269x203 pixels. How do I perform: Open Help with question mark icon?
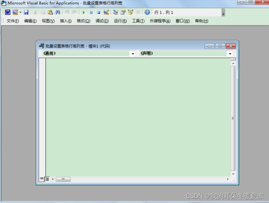(147, 12)
